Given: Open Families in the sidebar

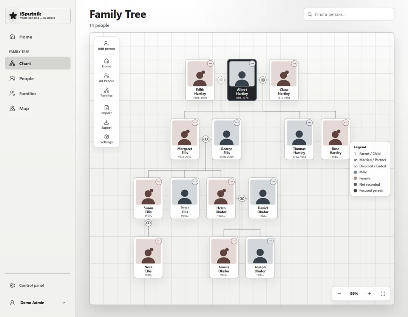Looking at the screenshot, I should (38, 94).
